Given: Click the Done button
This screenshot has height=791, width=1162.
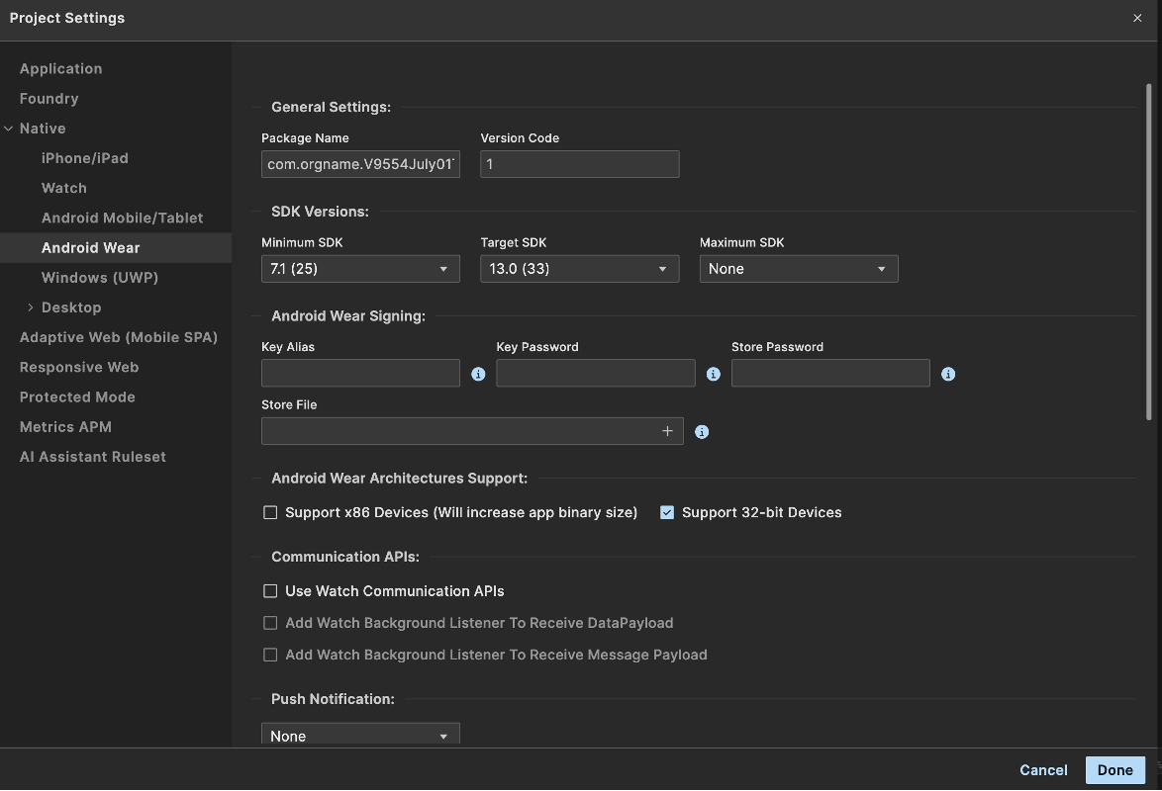Looking at the screenshot, I should [x=1114, y=770].
